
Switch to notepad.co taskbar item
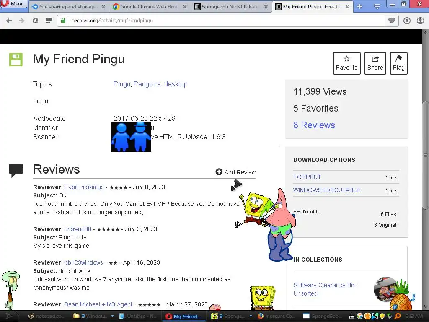pos(46,316)
